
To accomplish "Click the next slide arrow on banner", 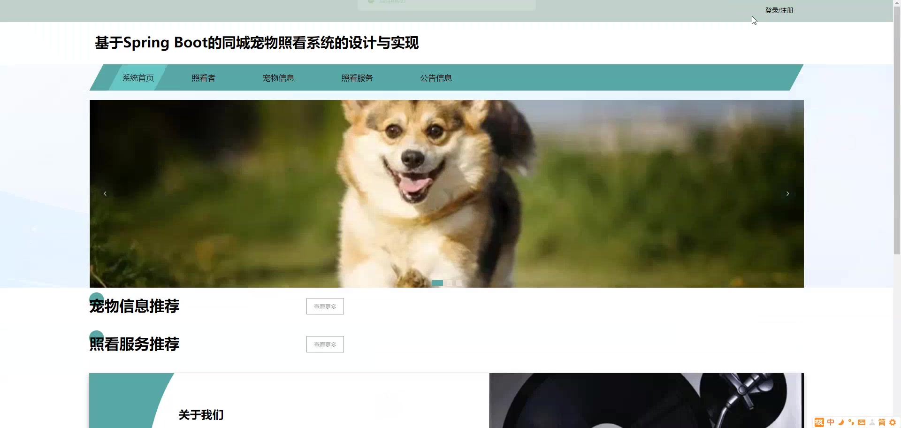I will 788,193.
